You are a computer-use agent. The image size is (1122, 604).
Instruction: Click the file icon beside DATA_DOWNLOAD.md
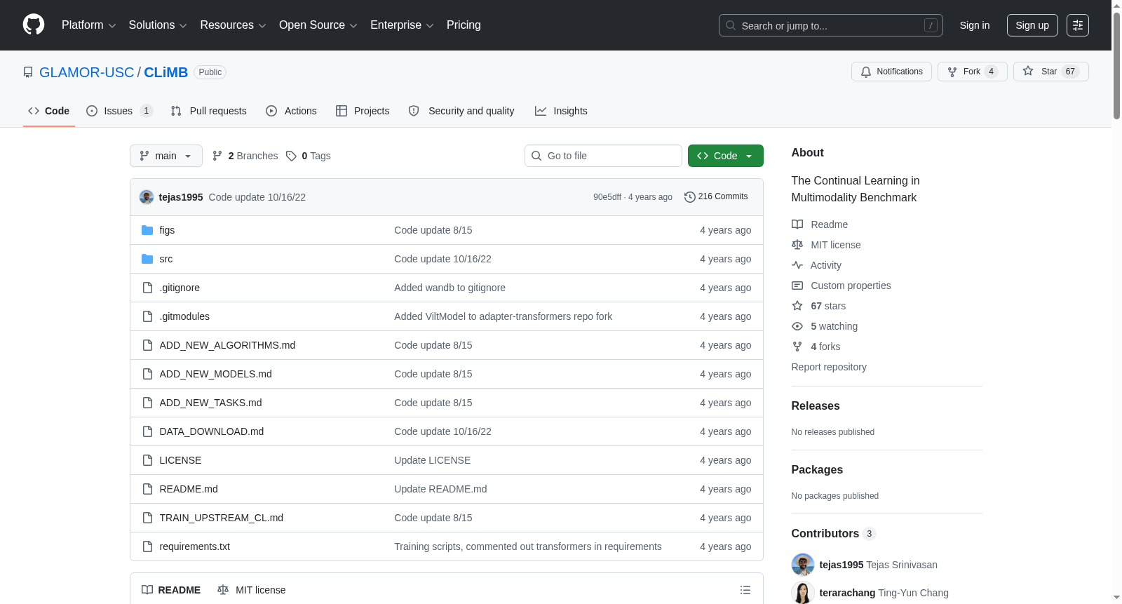click(x=147, y=431)
